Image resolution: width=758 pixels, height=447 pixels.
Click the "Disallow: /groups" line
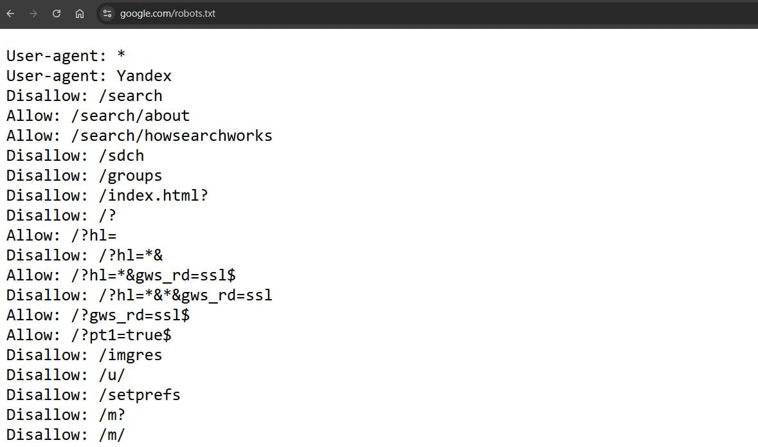click(x=84, y=176)
